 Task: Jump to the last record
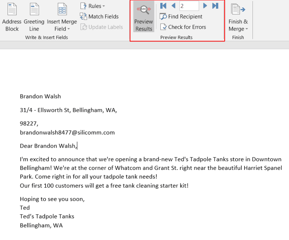[x=215, y=6]
